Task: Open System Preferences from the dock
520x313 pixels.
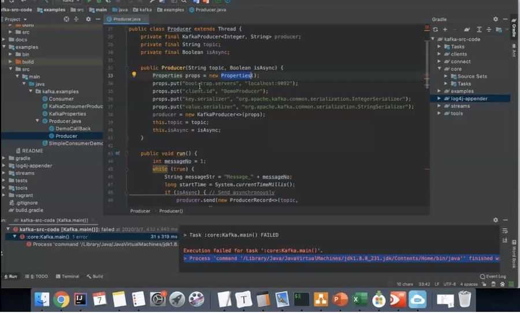Action: (x=158, y=299)
